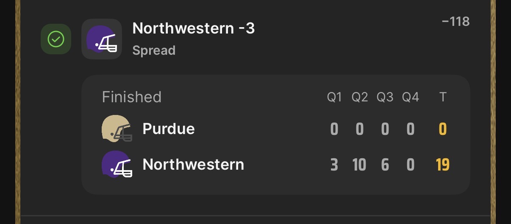The height and width of the screenshot is (224, 511).
Task: Click the Spread bet type label
Action: pos(154,50)
